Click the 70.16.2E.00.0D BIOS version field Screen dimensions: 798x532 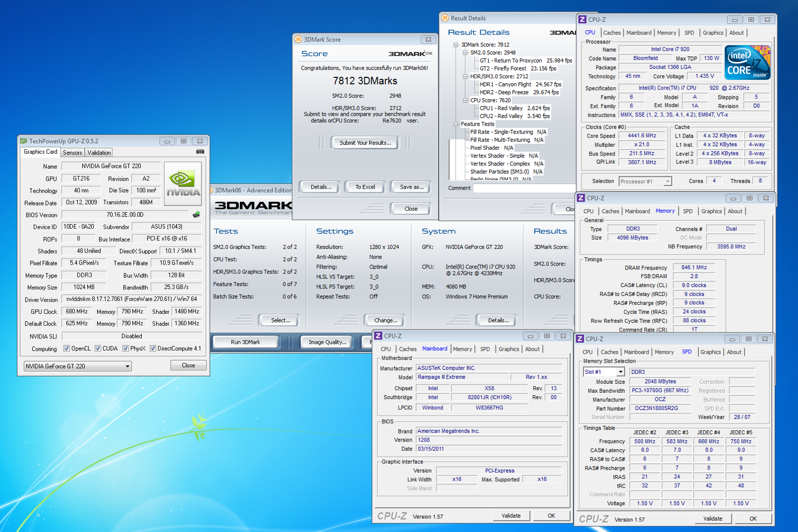click(125, 215)
